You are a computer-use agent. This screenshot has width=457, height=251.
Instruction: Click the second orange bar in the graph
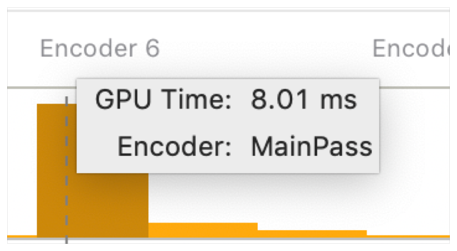pyautogui.click(x=202, y=230)
